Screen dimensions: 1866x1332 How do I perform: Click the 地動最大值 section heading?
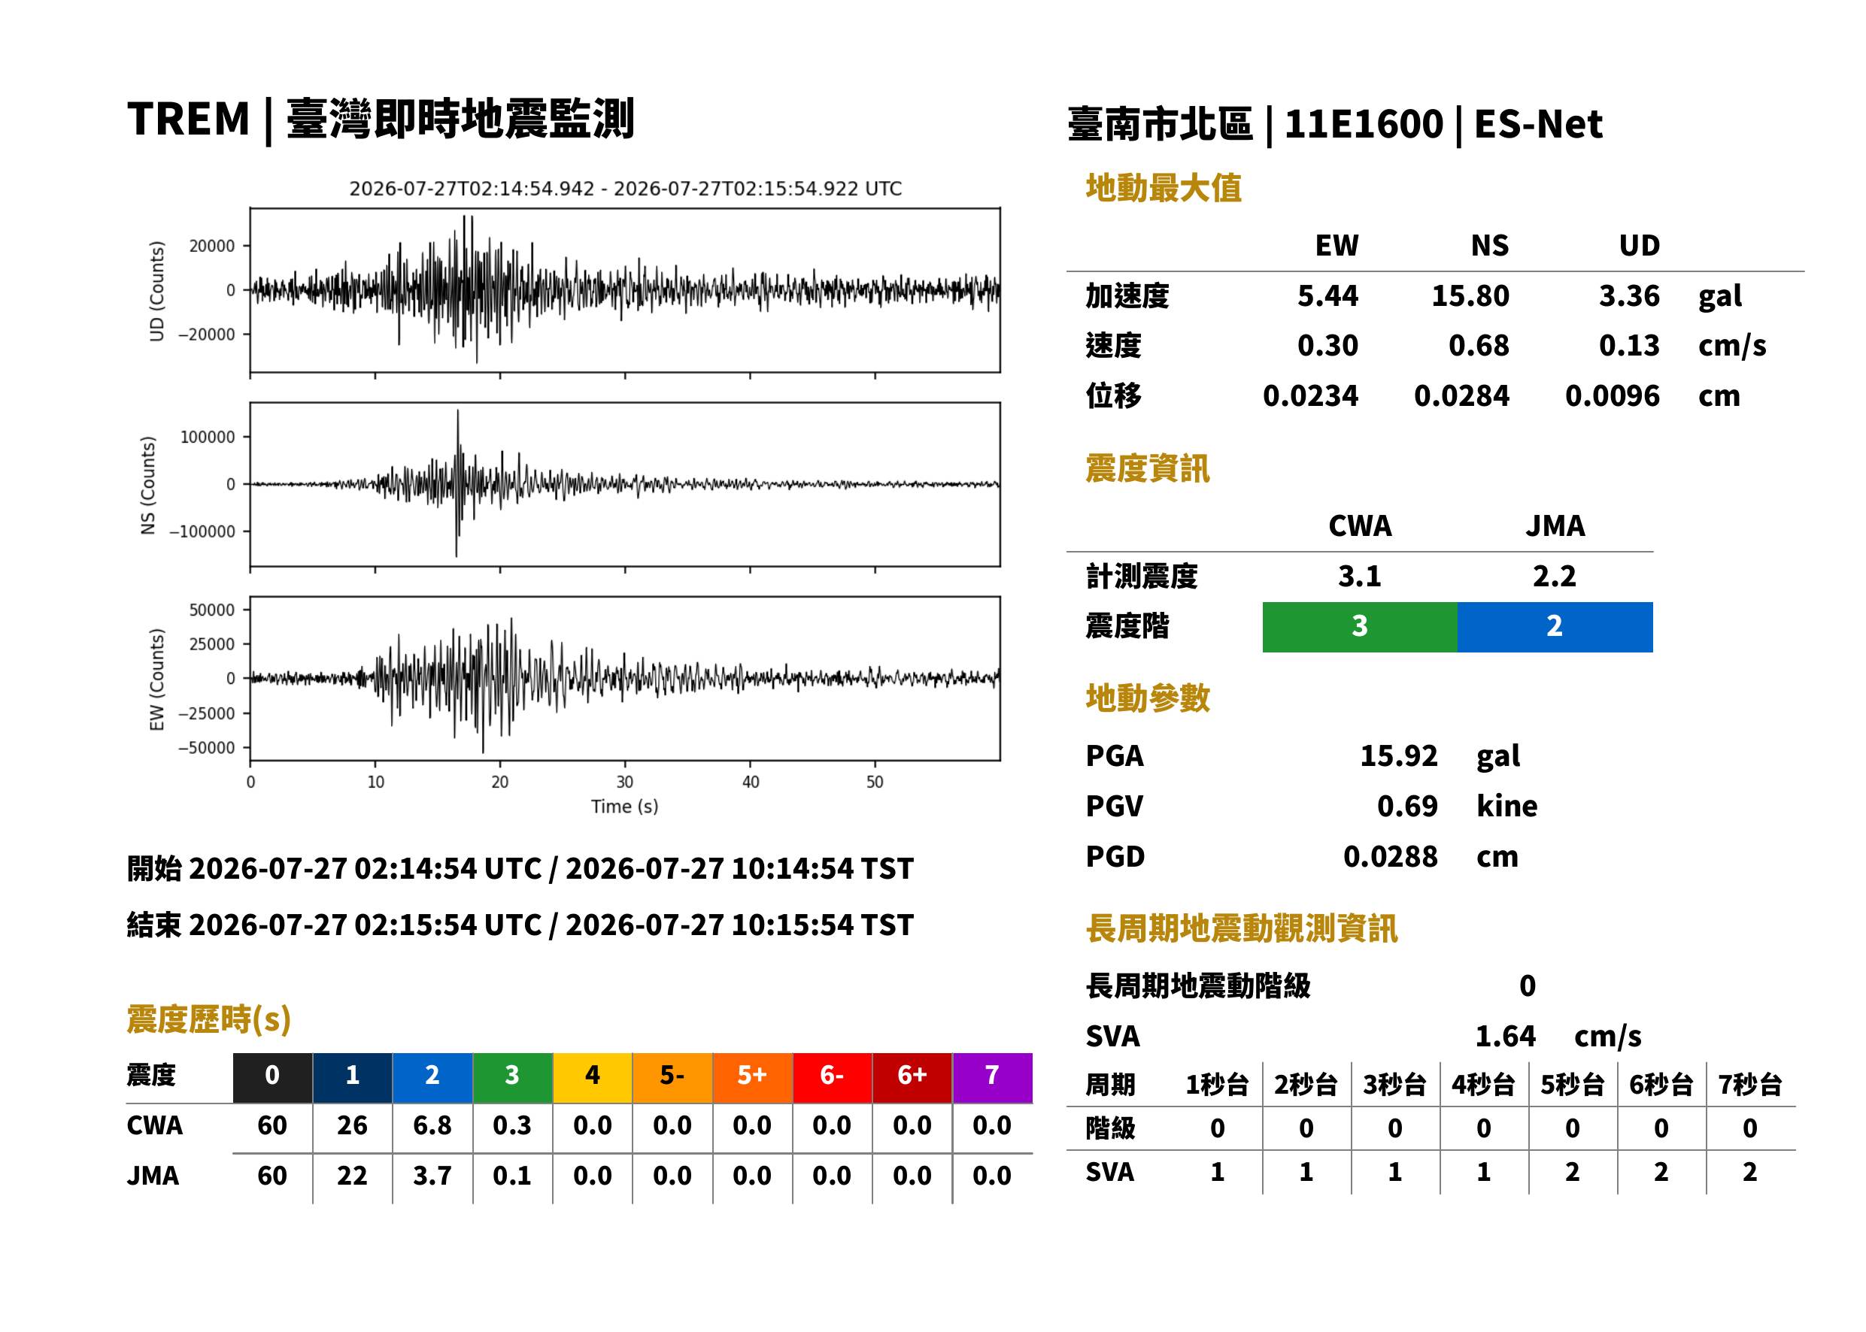point(1164,188)
